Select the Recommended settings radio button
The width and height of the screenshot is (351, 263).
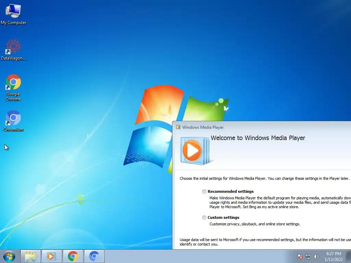point(204,191)
